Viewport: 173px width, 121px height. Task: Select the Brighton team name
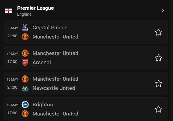[x=43, y=105]
